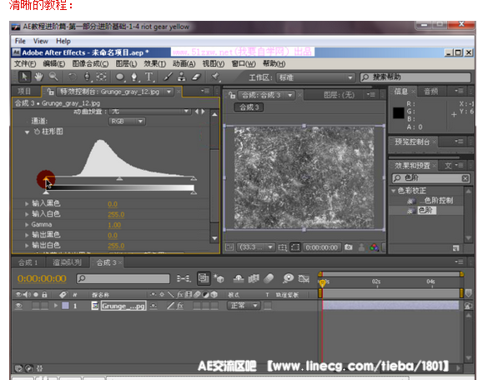
Task: Expand the 输入黑色 property
Action: tap(27, 203)
